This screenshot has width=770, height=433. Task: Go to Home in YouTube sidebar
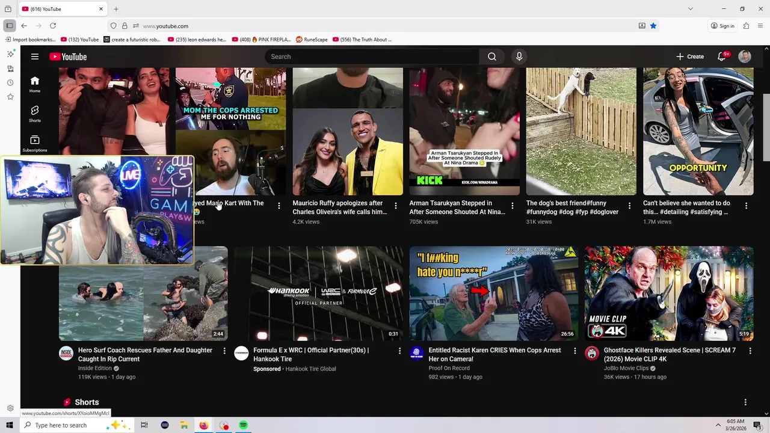pyautogui.click(x=35, y=84)
